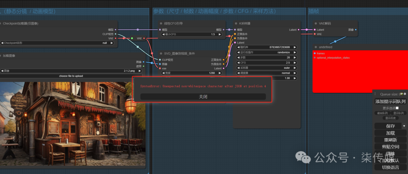The width and height of the screenshot is (408, 174).
Task: Collapse the SVD_图像到视频_条件 node dot
Action: [x=161, y=54]
